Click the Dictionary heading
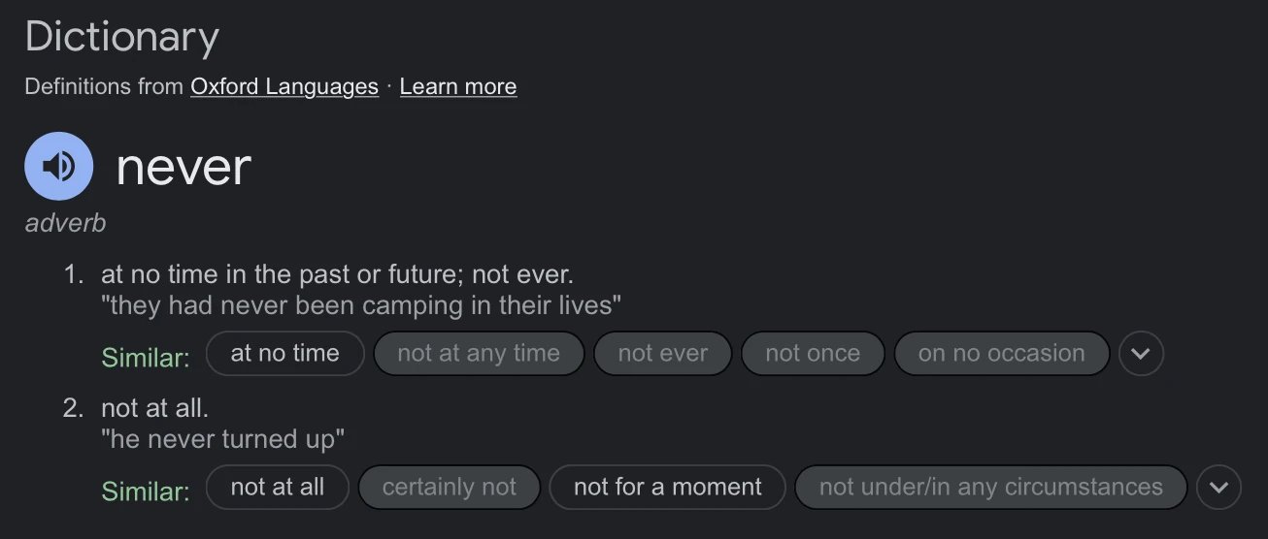The width and height of the screenshot is (1268, 539). (x=122, y=37)
